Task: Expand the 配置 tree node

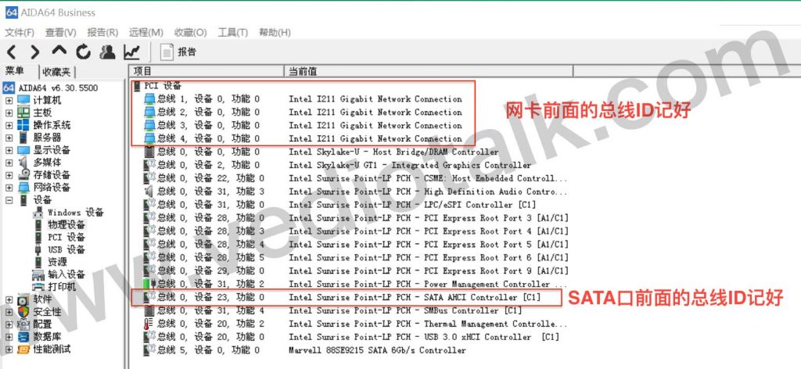Action: 9,324
